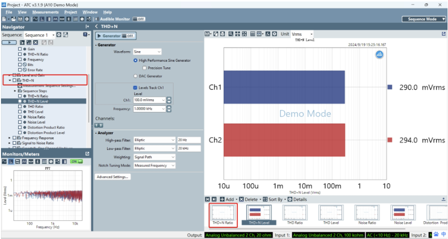448x239 pixels.
Task: Select the DAC Generator radio button
Action: click(x=135, y=76)
